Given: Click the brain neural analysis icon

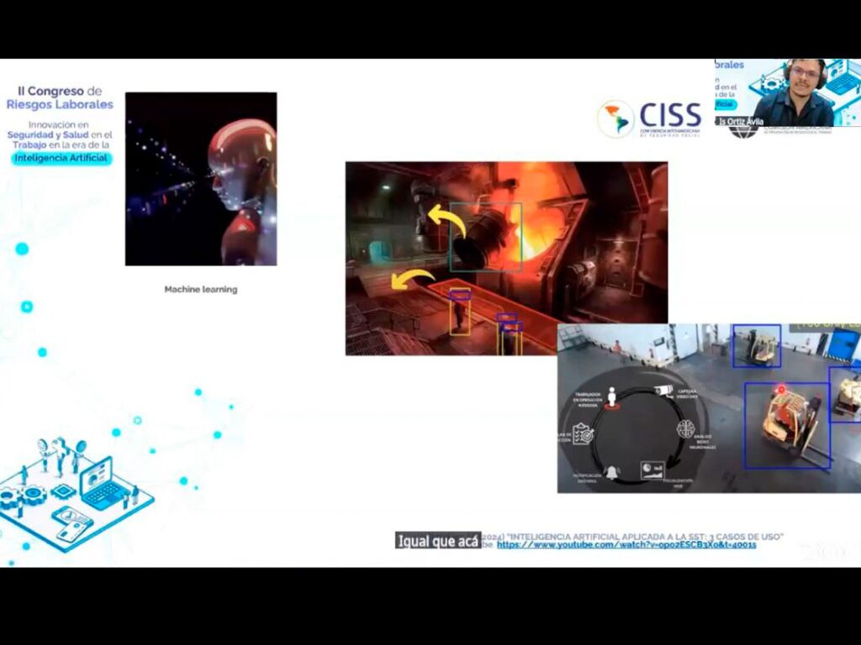Looking at the screenshot, I should coord(685,428).
